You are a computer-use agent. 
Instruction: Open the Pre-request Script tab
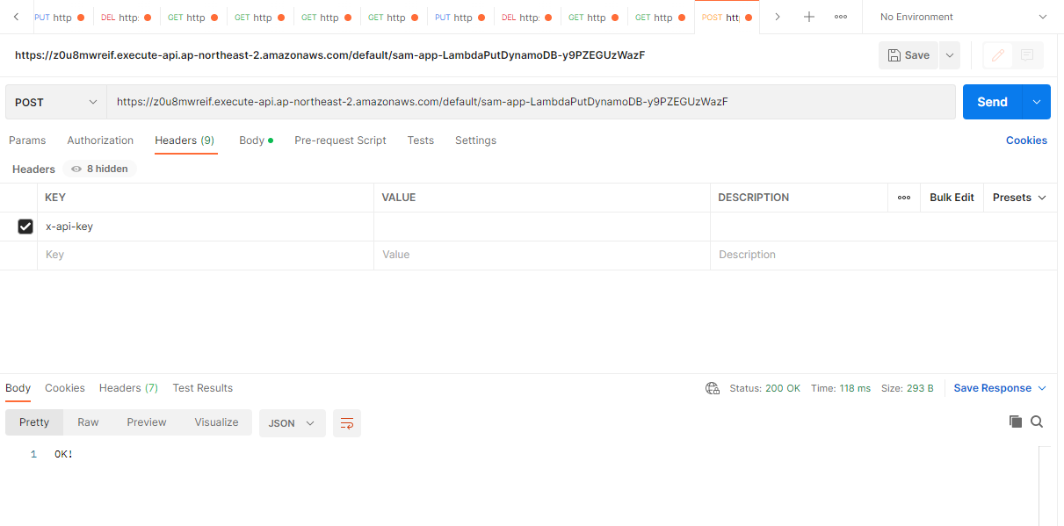[x=340, y=141]
